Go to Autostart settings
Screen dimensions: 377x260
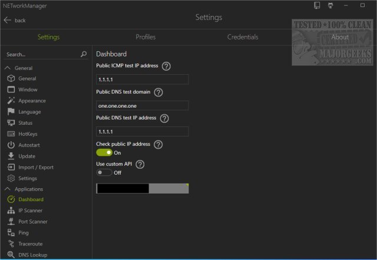(31, 145)
